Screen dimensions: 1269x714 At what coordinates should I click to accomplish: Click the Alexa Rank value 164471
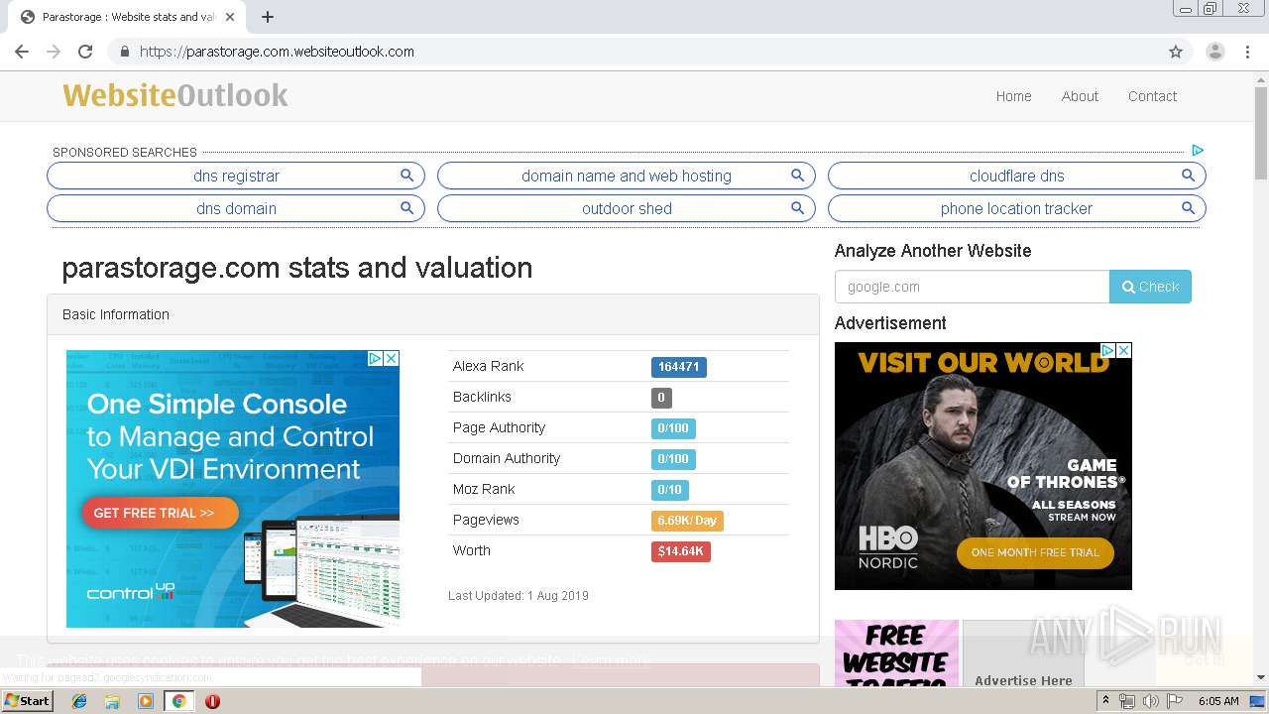pos(679,367)
